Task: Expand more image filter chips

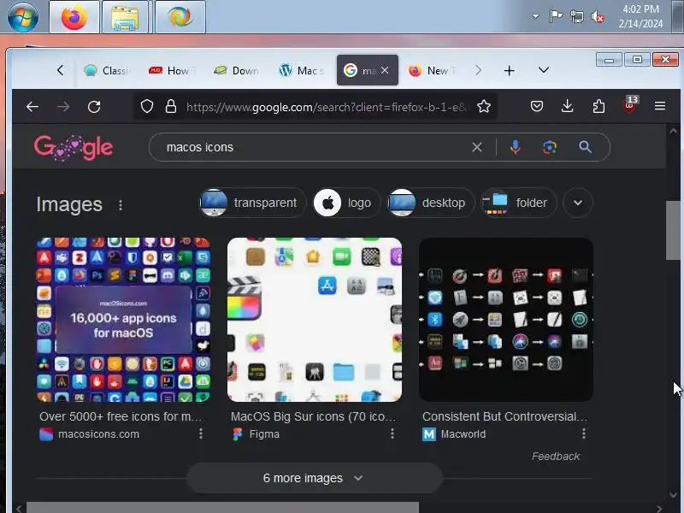Action: pos(578,203)
